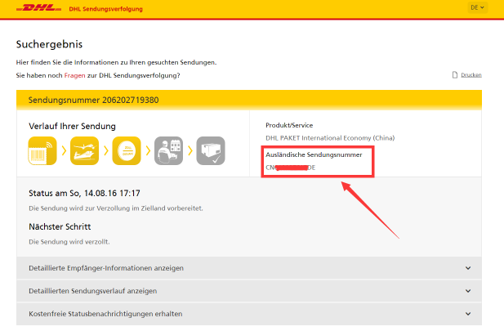Click the Verzollung im Zielland status message
This screenshot has height=331, width=504.
116,208
